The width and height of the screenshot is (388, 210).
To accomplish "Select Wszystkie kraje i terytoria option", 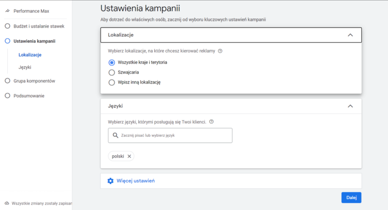I will (x=112, y=62).
